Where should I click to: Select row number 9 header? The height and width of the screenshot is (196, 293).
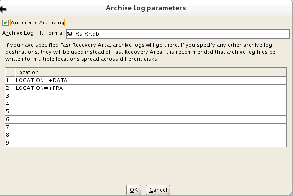(10, 143)
